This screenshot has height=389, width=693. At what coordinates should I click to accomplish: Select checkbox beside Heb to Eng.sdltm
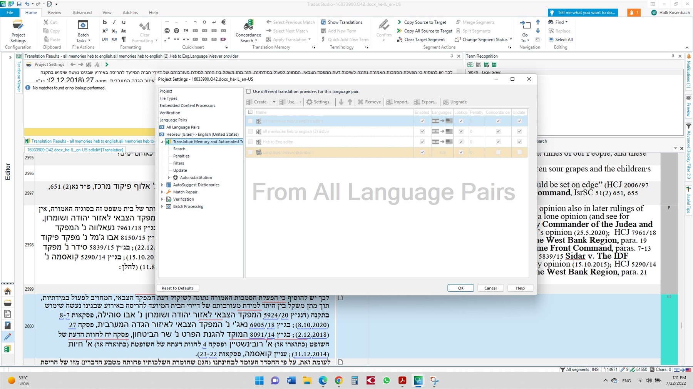click(x=250, y=142)
